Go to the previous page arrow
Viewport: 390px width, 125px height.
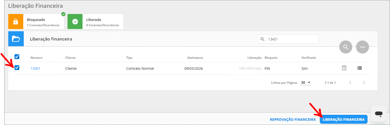pos(350,82)
